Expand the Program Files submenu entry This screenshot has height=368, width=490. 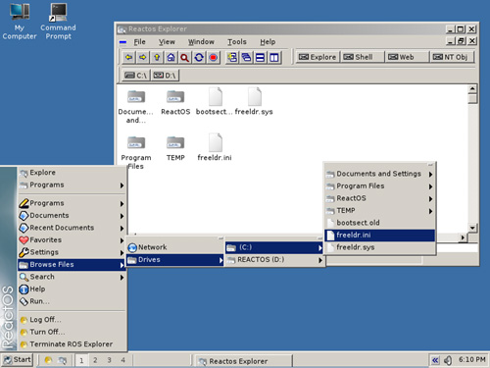[x=380, y=186]
